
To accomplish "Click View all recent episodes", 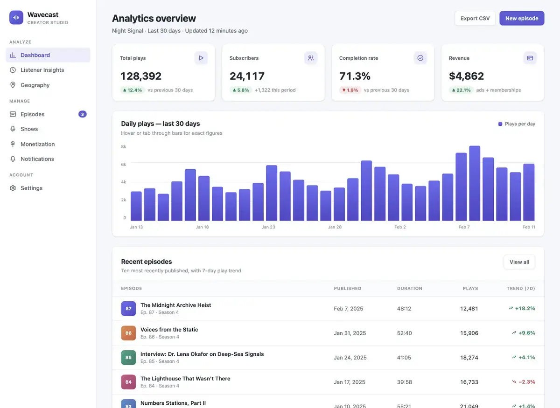I will pyautogui.click(x=519, y=262).
